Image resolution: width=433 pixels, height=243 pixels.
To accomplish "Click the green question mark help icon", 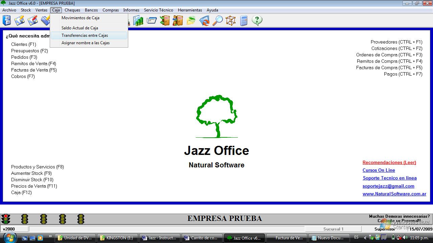I will click(257, 21).
